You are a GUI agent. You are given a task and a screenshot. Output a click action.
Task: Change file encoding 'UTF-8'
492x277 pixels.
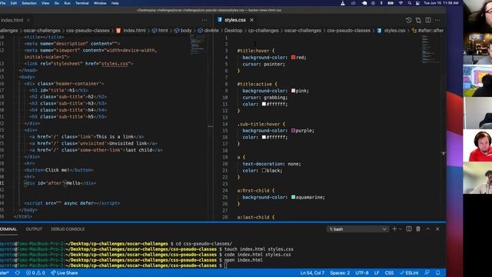[362, 273]
